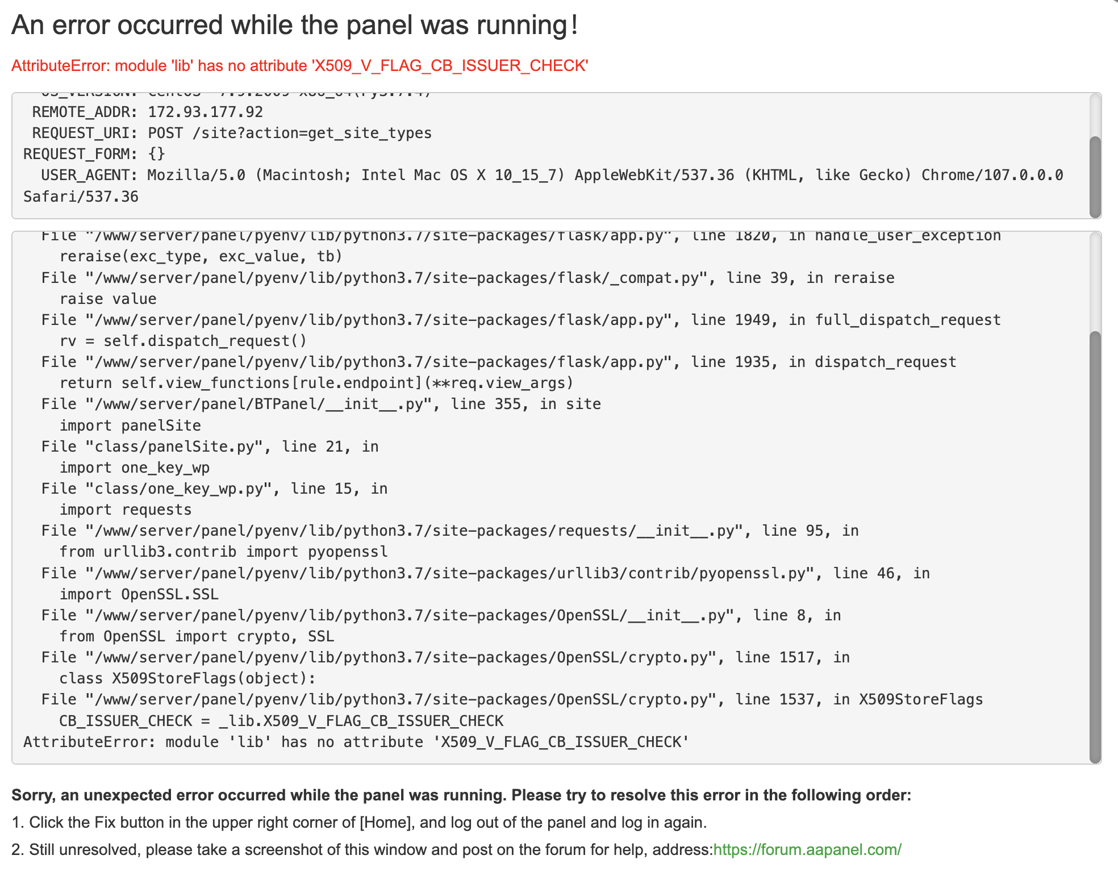Viewport: 1118px width, 876px height.
Task: Click the page heading about panel error
Action: 294,25
